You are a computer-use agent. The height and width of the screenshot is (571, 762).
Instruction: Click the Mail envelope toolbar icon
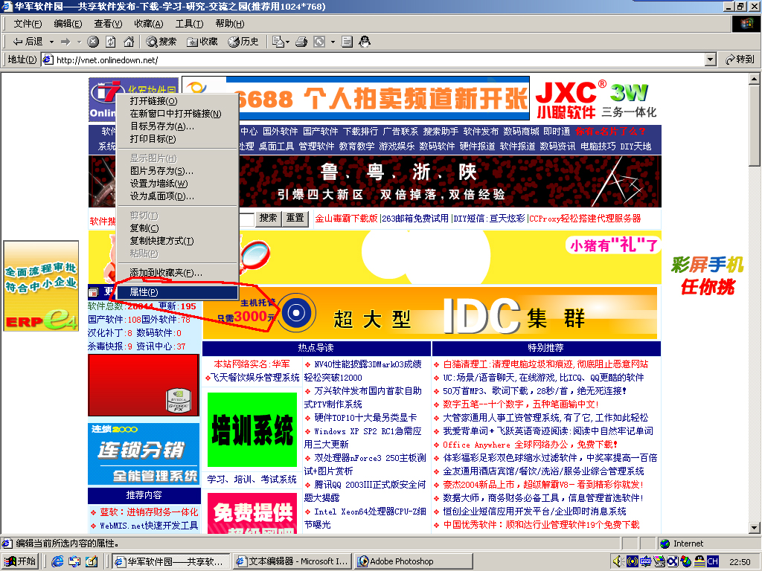[278, 42]
